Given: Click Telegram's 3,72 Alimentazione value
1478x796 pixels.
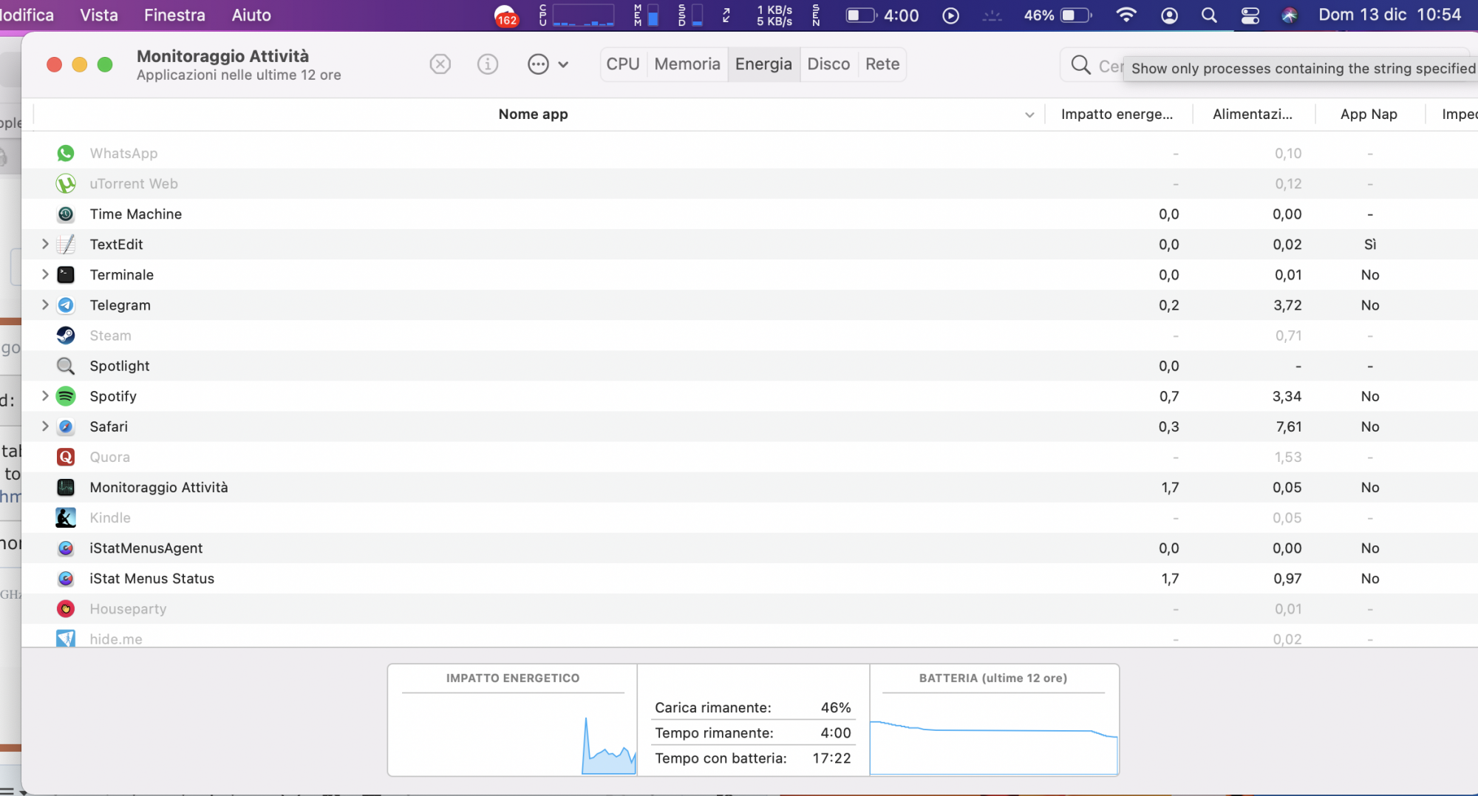Looking at the screenshot, I should click(1287, 305).
